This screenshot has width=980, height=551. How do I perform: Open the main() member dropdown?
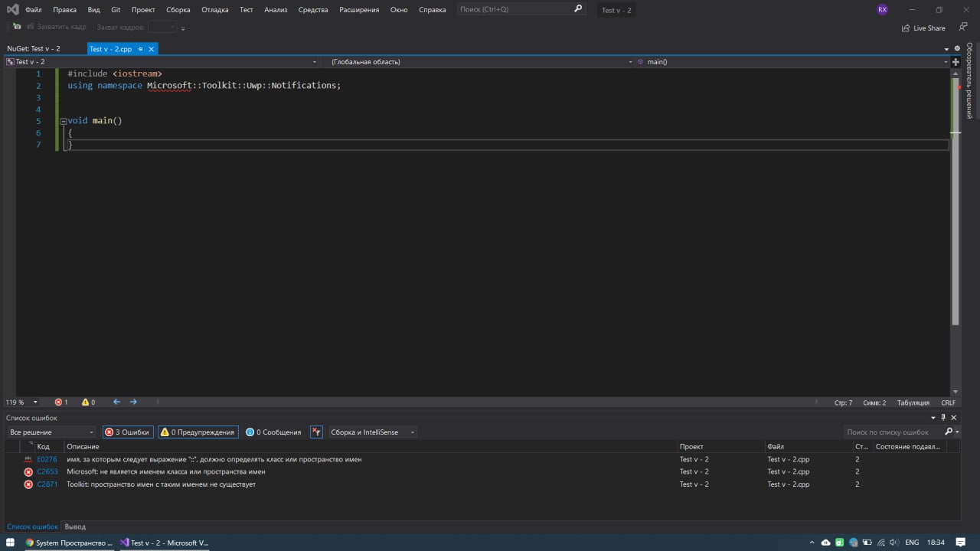[x=792, y=62]
